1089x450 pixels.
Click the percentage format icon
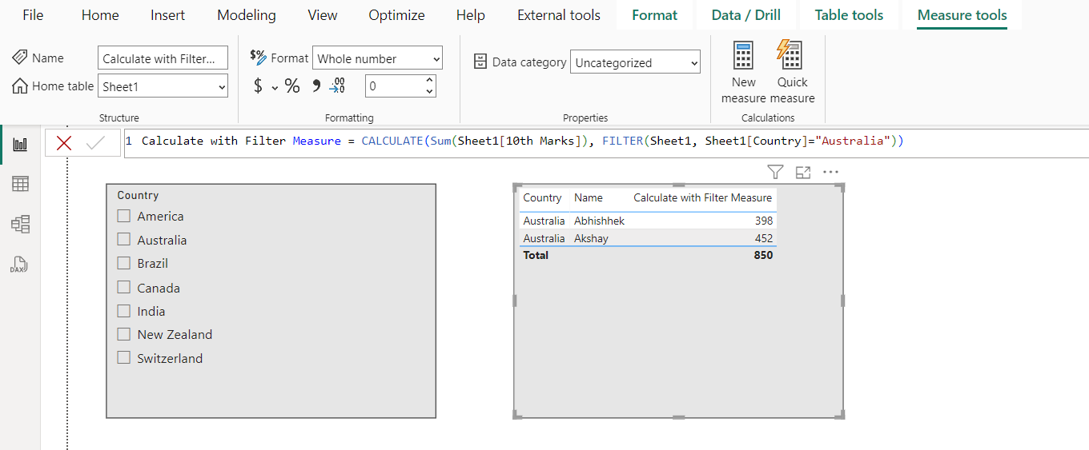pyautogui.click(x=292, y=86)
